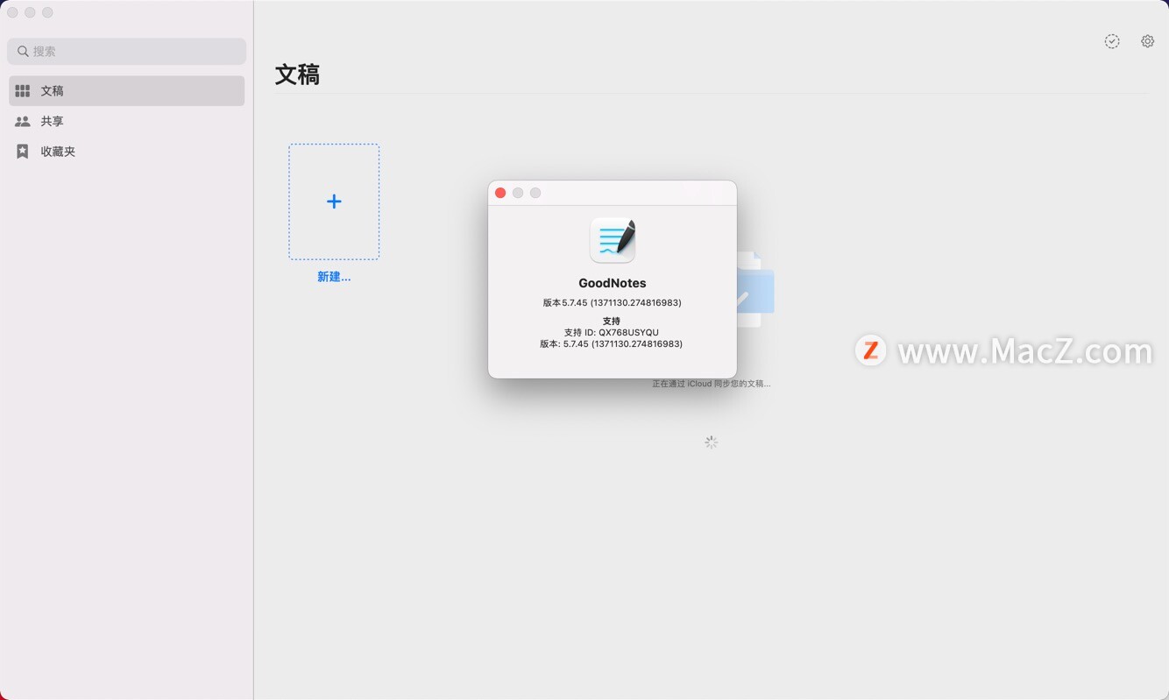Image resolution: width=1169 pixels, height=700 pixels.
Task: Click the lower 版本: 5.7.45 line
Action: (612, 343)
